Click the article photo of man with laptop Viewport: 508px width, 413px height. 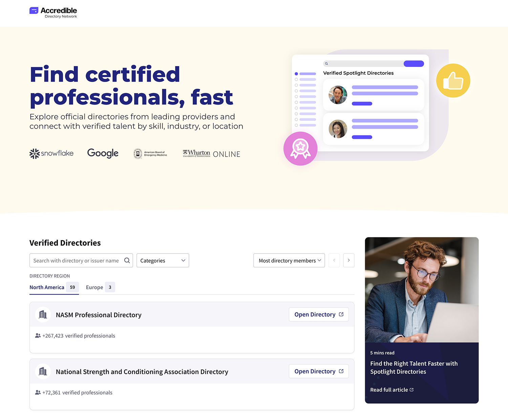(422, 290)
